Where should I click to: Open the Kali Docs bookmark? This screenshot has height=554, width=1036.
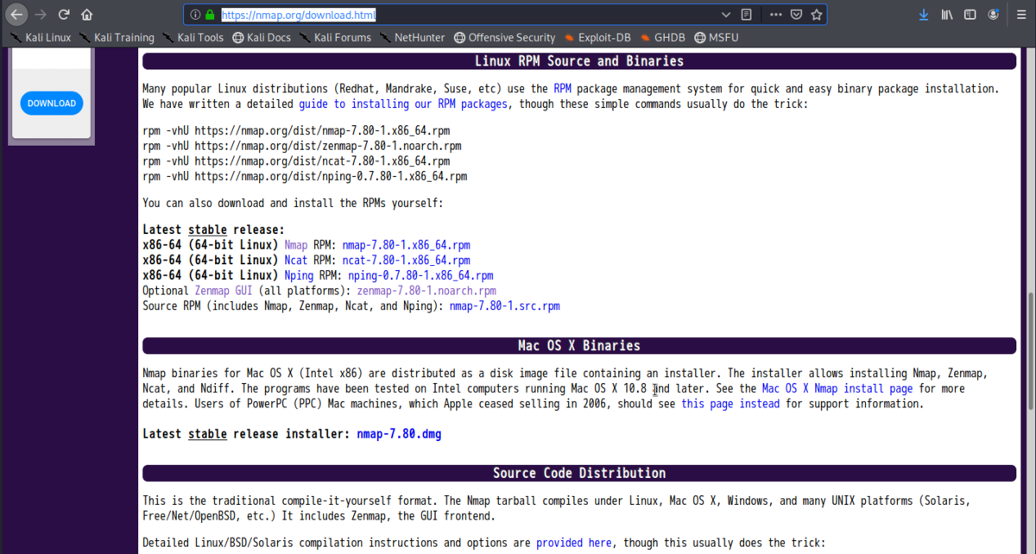(x=261, y=37)
